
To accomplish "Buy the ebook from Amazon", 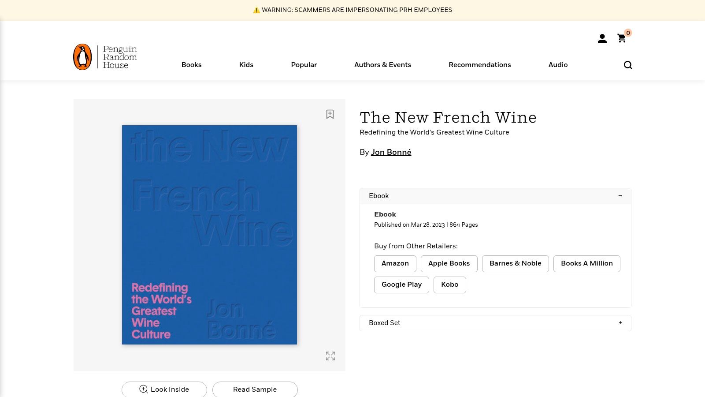I will pyautogui.click(x=395, y=264).
